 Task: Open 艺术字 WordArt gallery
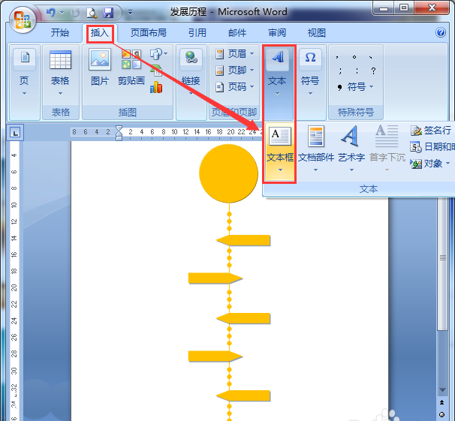tap(351, 149)
